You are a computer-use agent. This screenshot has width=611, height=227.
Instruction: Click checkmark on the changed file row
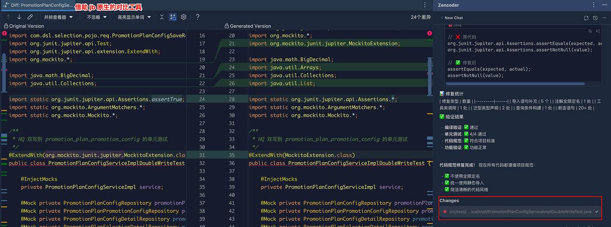[597, 212]
